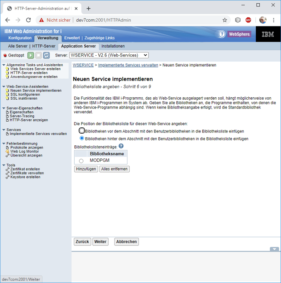The height and width of the screenshot is (283, 281).
Task: Select Bibliotheken hinter dem Abschnitt radio option
Action: point(82,138)
